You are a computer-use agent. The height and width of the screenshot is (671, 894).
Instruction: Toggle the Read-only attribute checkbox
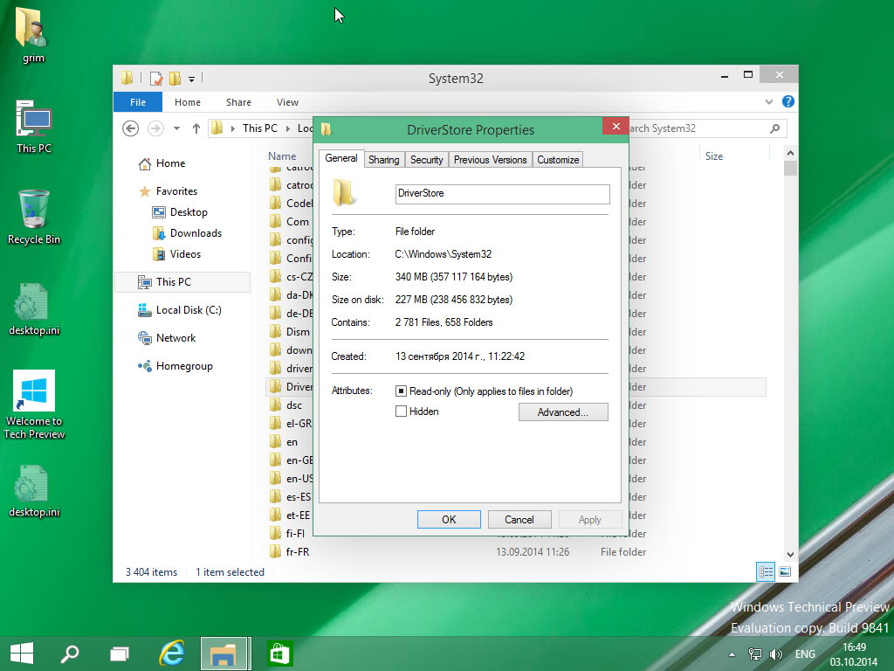click(402, 391)
